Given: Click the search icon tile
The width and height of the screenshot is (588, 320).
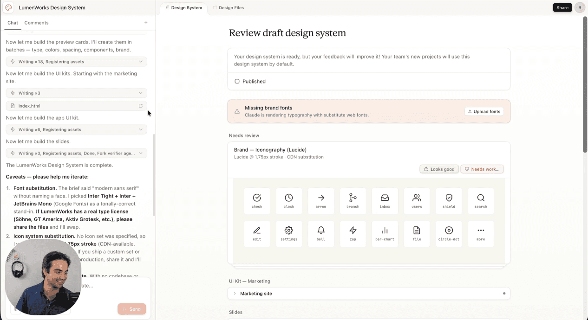Looking at the screenshot, I should [x=480, y=200].
